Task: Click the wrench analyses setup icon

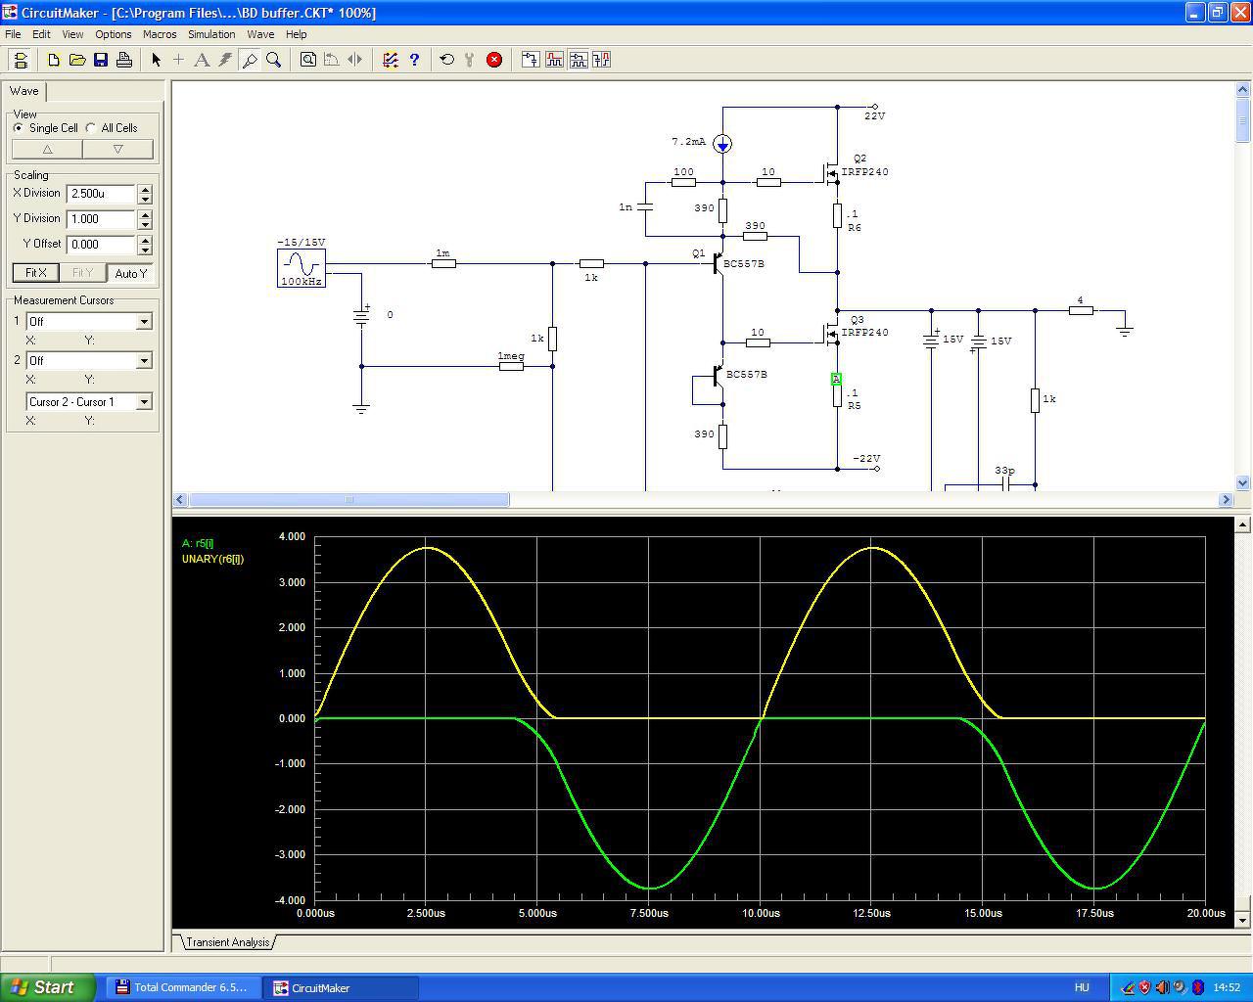Action: 470,60
